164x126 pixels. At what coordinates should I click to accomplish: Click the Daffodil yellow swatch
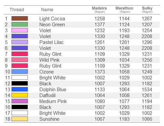click(x=20, y=95)
